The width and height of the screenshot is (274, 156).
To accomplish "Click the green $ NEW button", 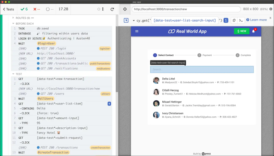I will [242, 31].
